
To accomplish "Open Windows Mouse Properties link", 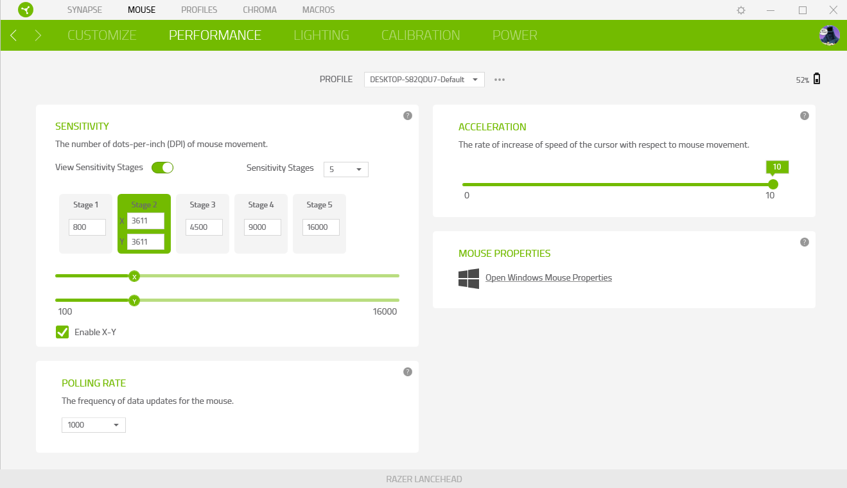I will pyautogui.click(x=548, y=278).
